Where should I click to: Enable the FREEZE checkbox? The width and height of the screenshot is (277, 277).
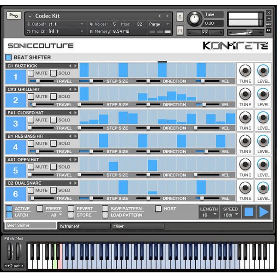click(40, 209)
